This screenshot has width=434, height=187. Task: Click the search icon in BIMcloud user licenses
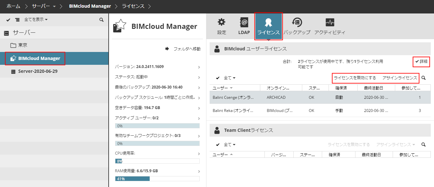click(x=424, y=78)
